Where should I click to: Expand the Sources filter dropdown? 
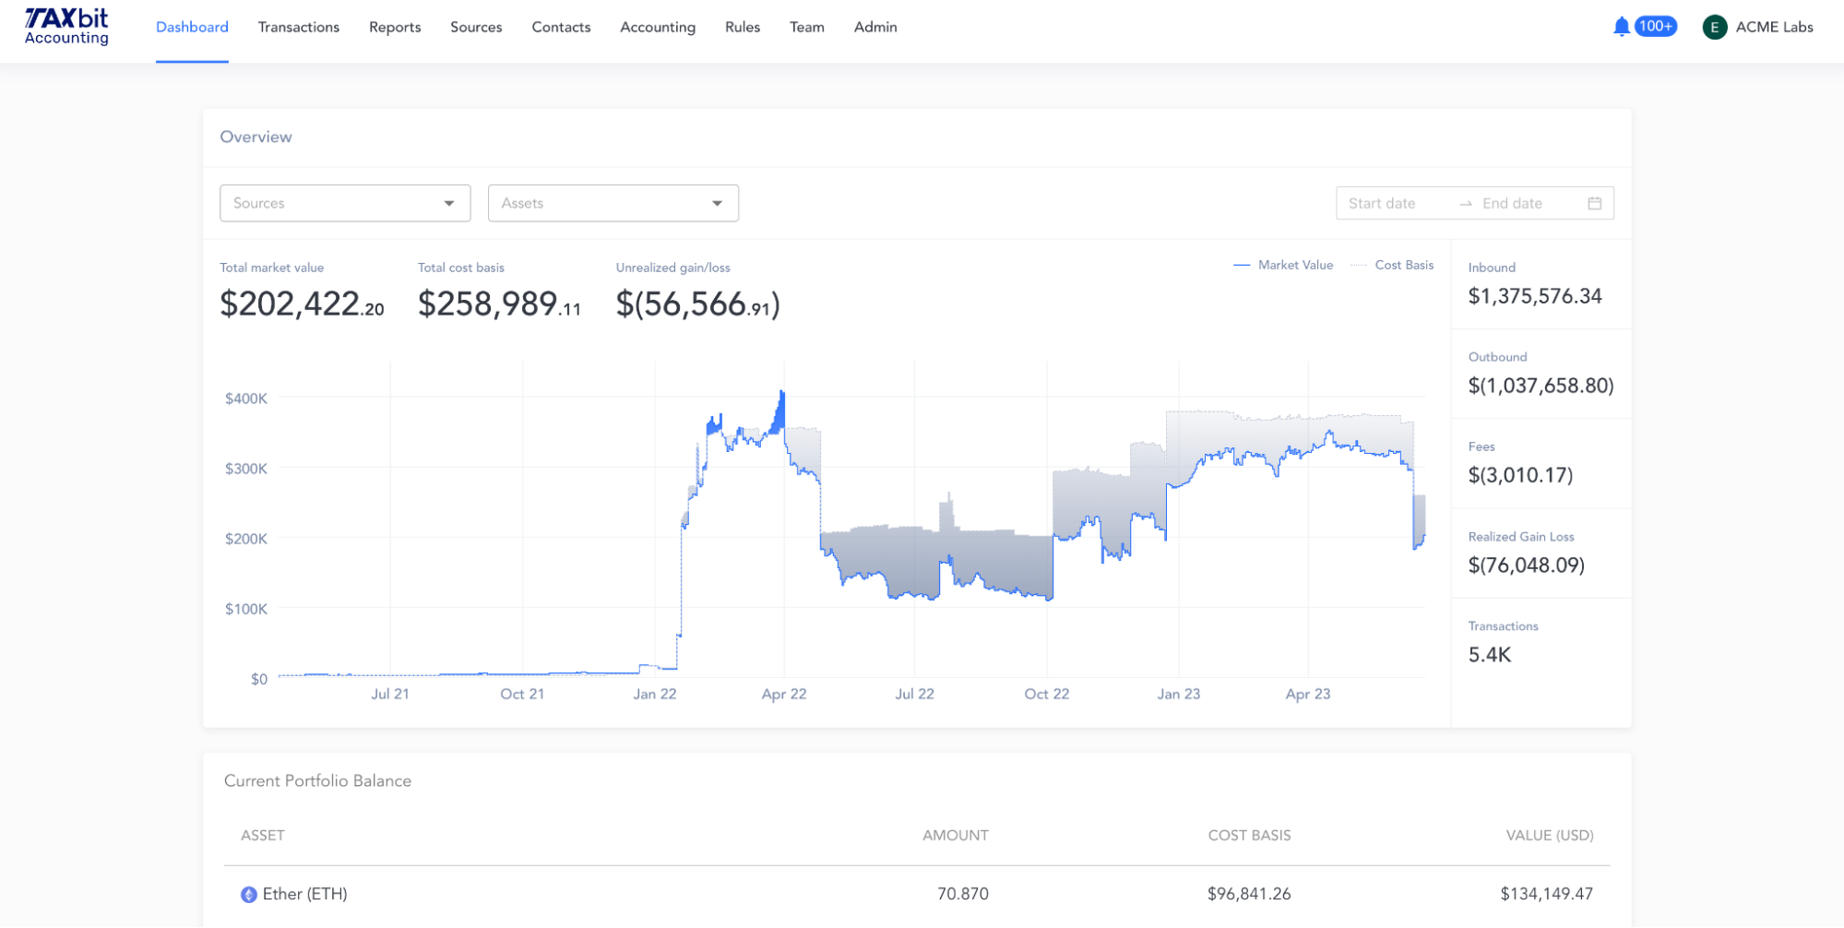pos(345,203)
